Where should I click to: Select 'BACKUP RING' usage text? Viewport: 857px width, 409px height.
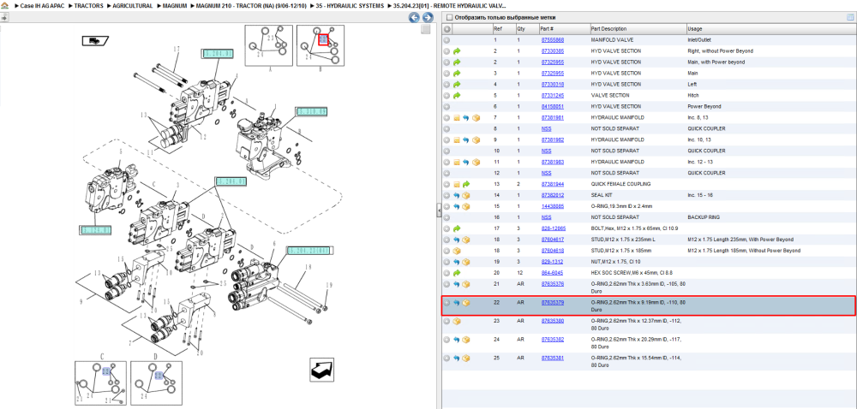point(704,217)
